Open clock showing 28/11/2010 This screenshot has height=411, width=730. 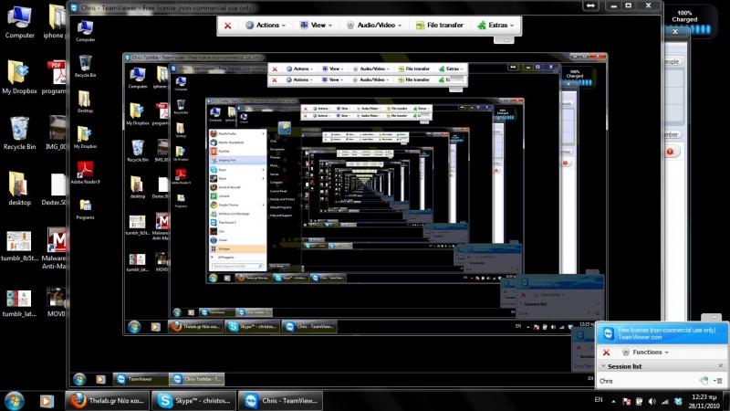coord(704,401)
